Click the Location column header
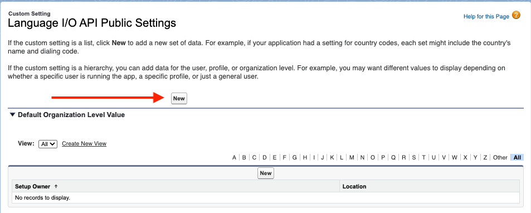 (x=354, y=187)
